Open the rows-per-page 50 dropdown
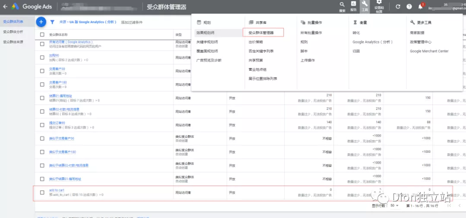The height and width of the screenshot is (218, 466). pos(394,205)
